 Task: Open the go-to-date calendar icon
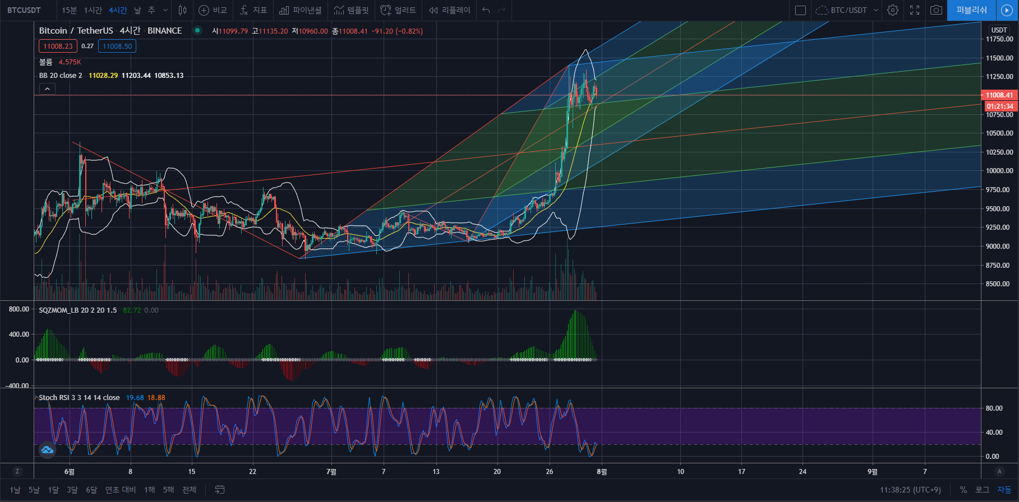(x=220, y=490)
